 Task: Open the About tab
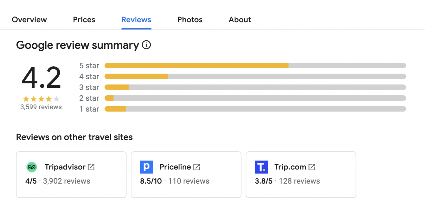tap(240, 20)
